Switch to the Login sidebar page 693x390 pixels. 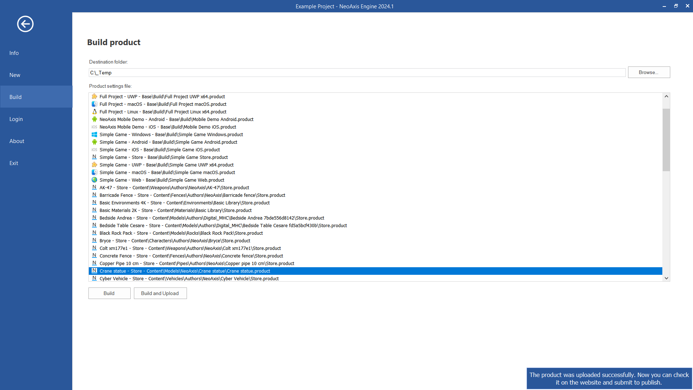tap(16, 119)
